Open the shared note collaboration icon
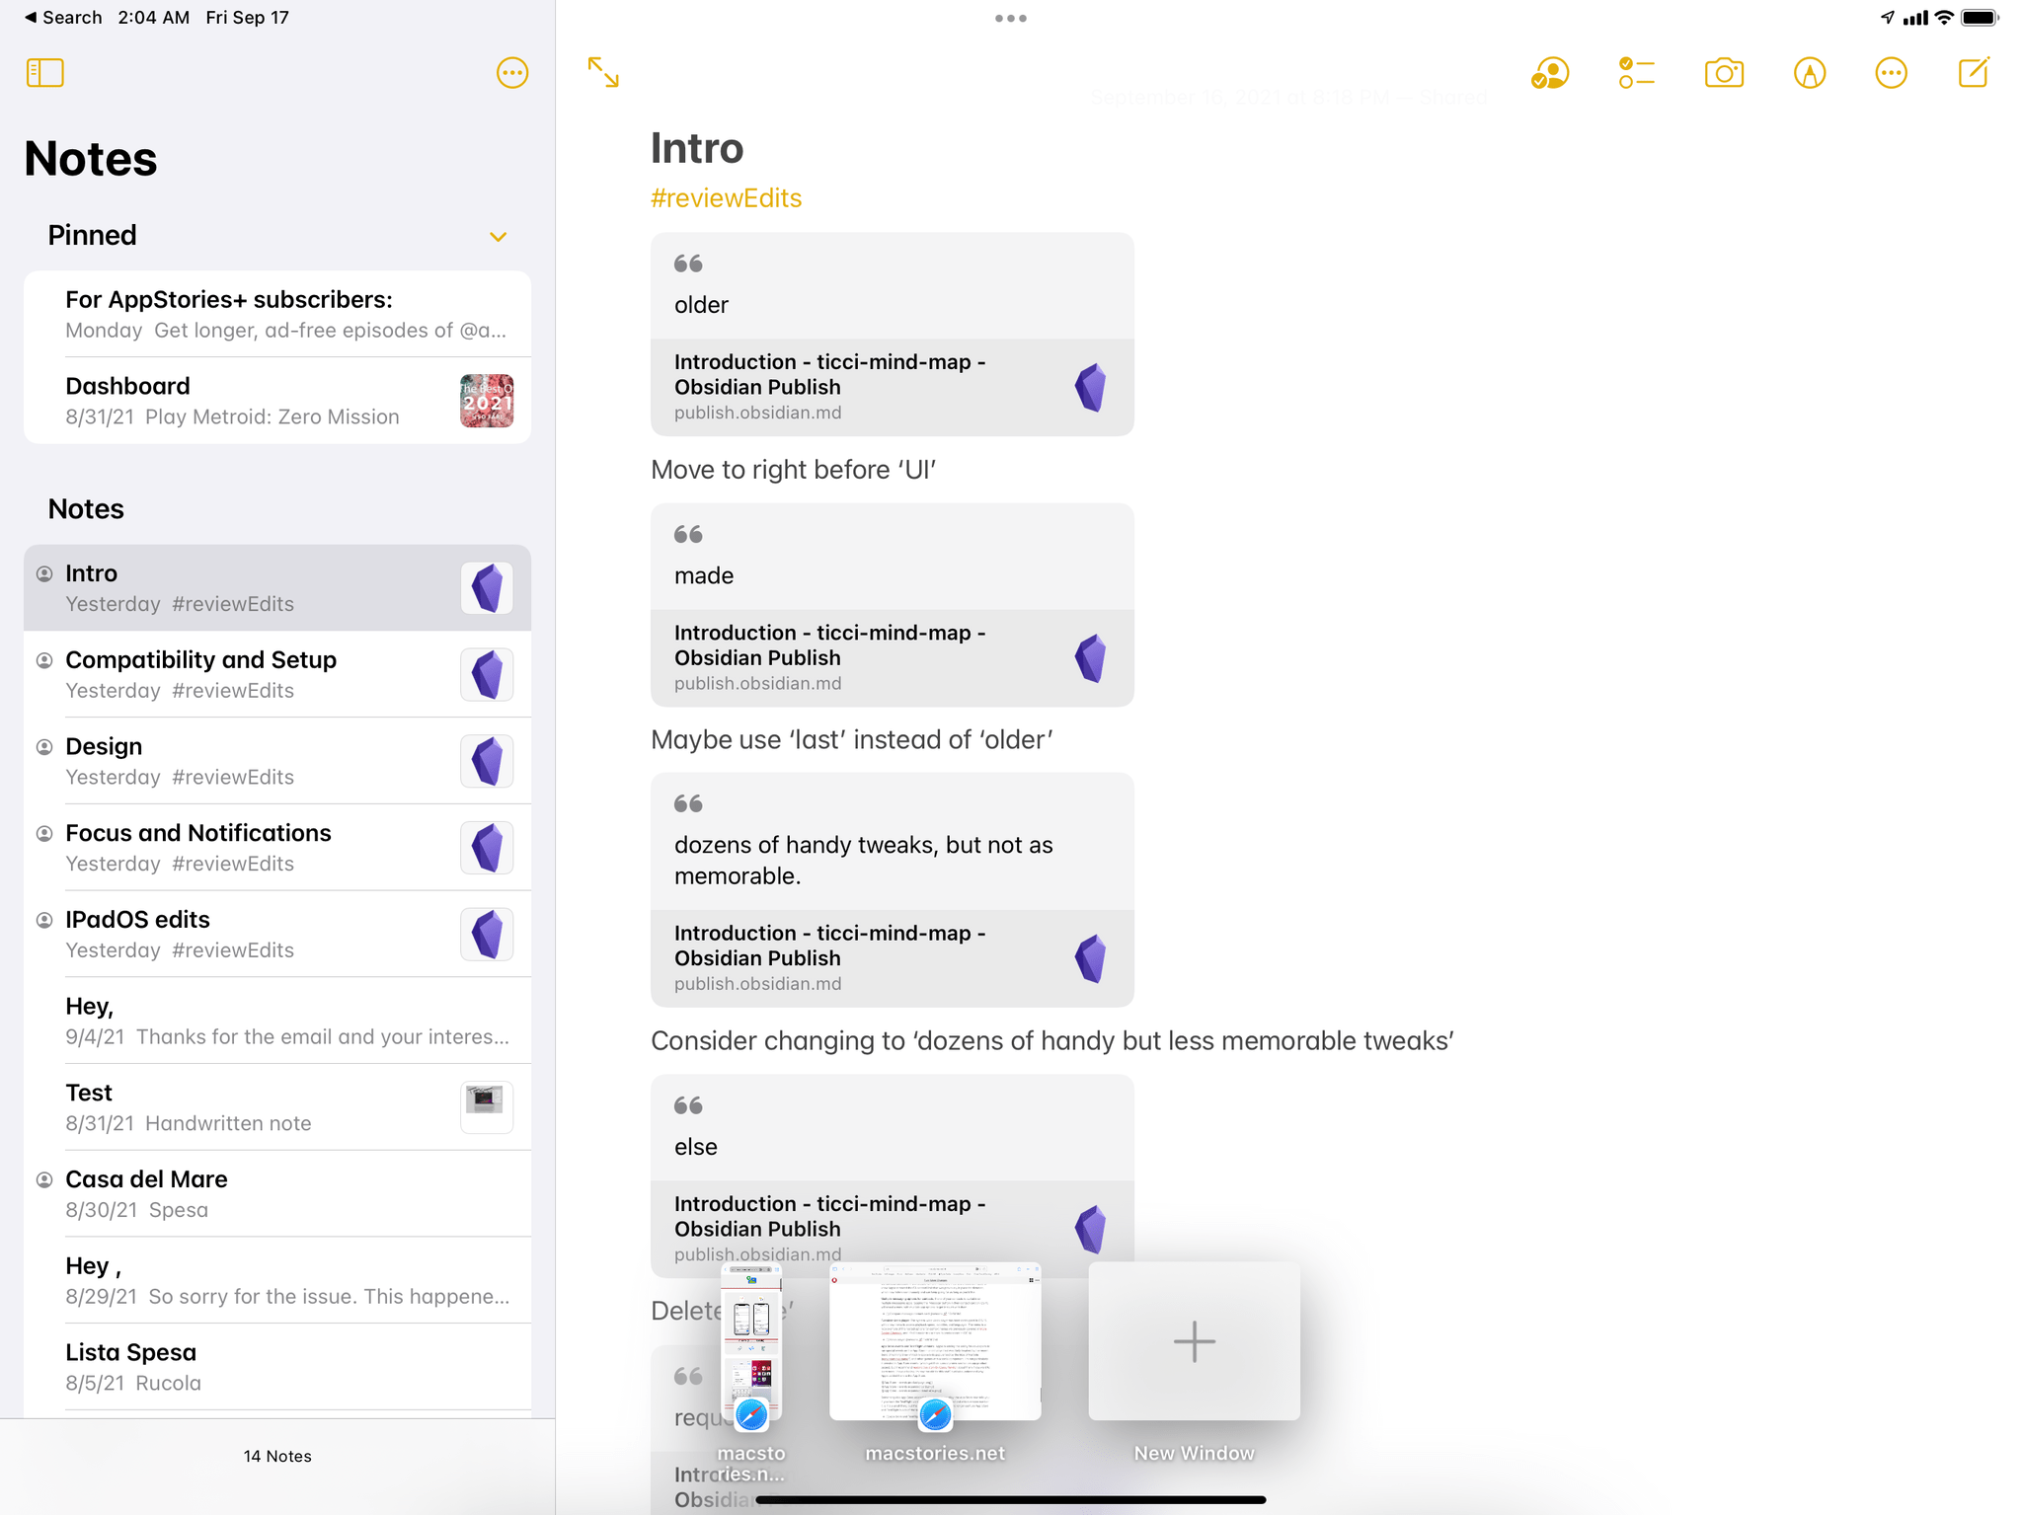2022x1515 pixels. [x=1550, y=73]
